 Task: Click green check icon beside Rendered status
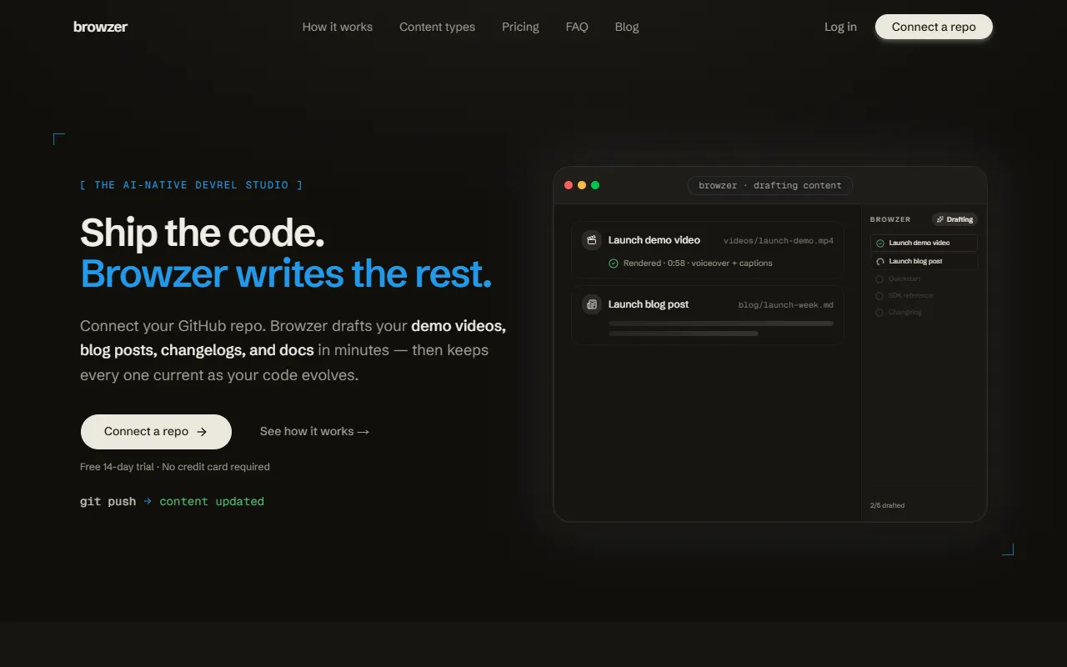(x=614, y=263)
